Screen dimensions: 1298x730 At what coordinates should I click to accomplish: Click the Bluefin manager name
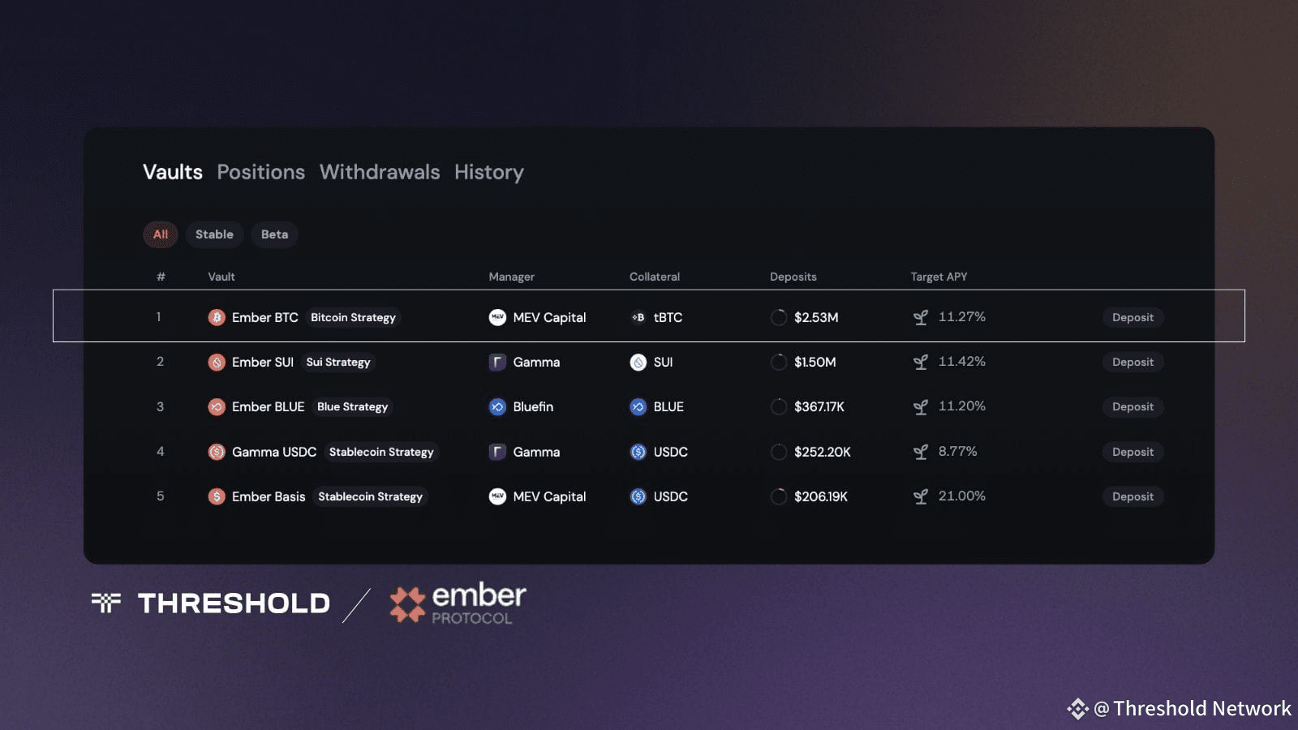click(533, 406)
